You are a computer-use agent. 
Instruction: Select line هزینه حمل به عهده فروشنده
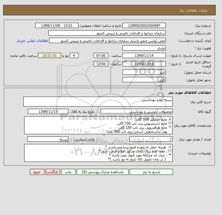[136, 147]
